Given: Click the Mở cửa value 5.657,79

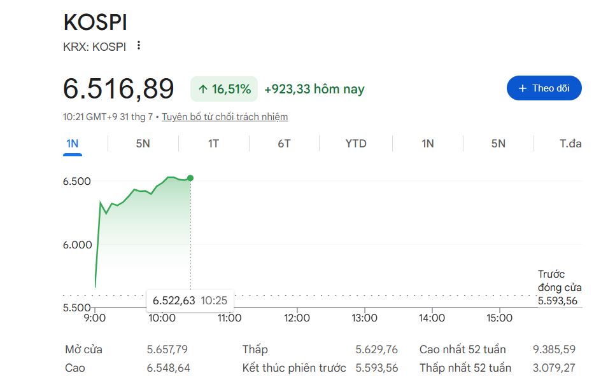Looking at the screenshot, I should pyautogui.click(x=167, y=349).
